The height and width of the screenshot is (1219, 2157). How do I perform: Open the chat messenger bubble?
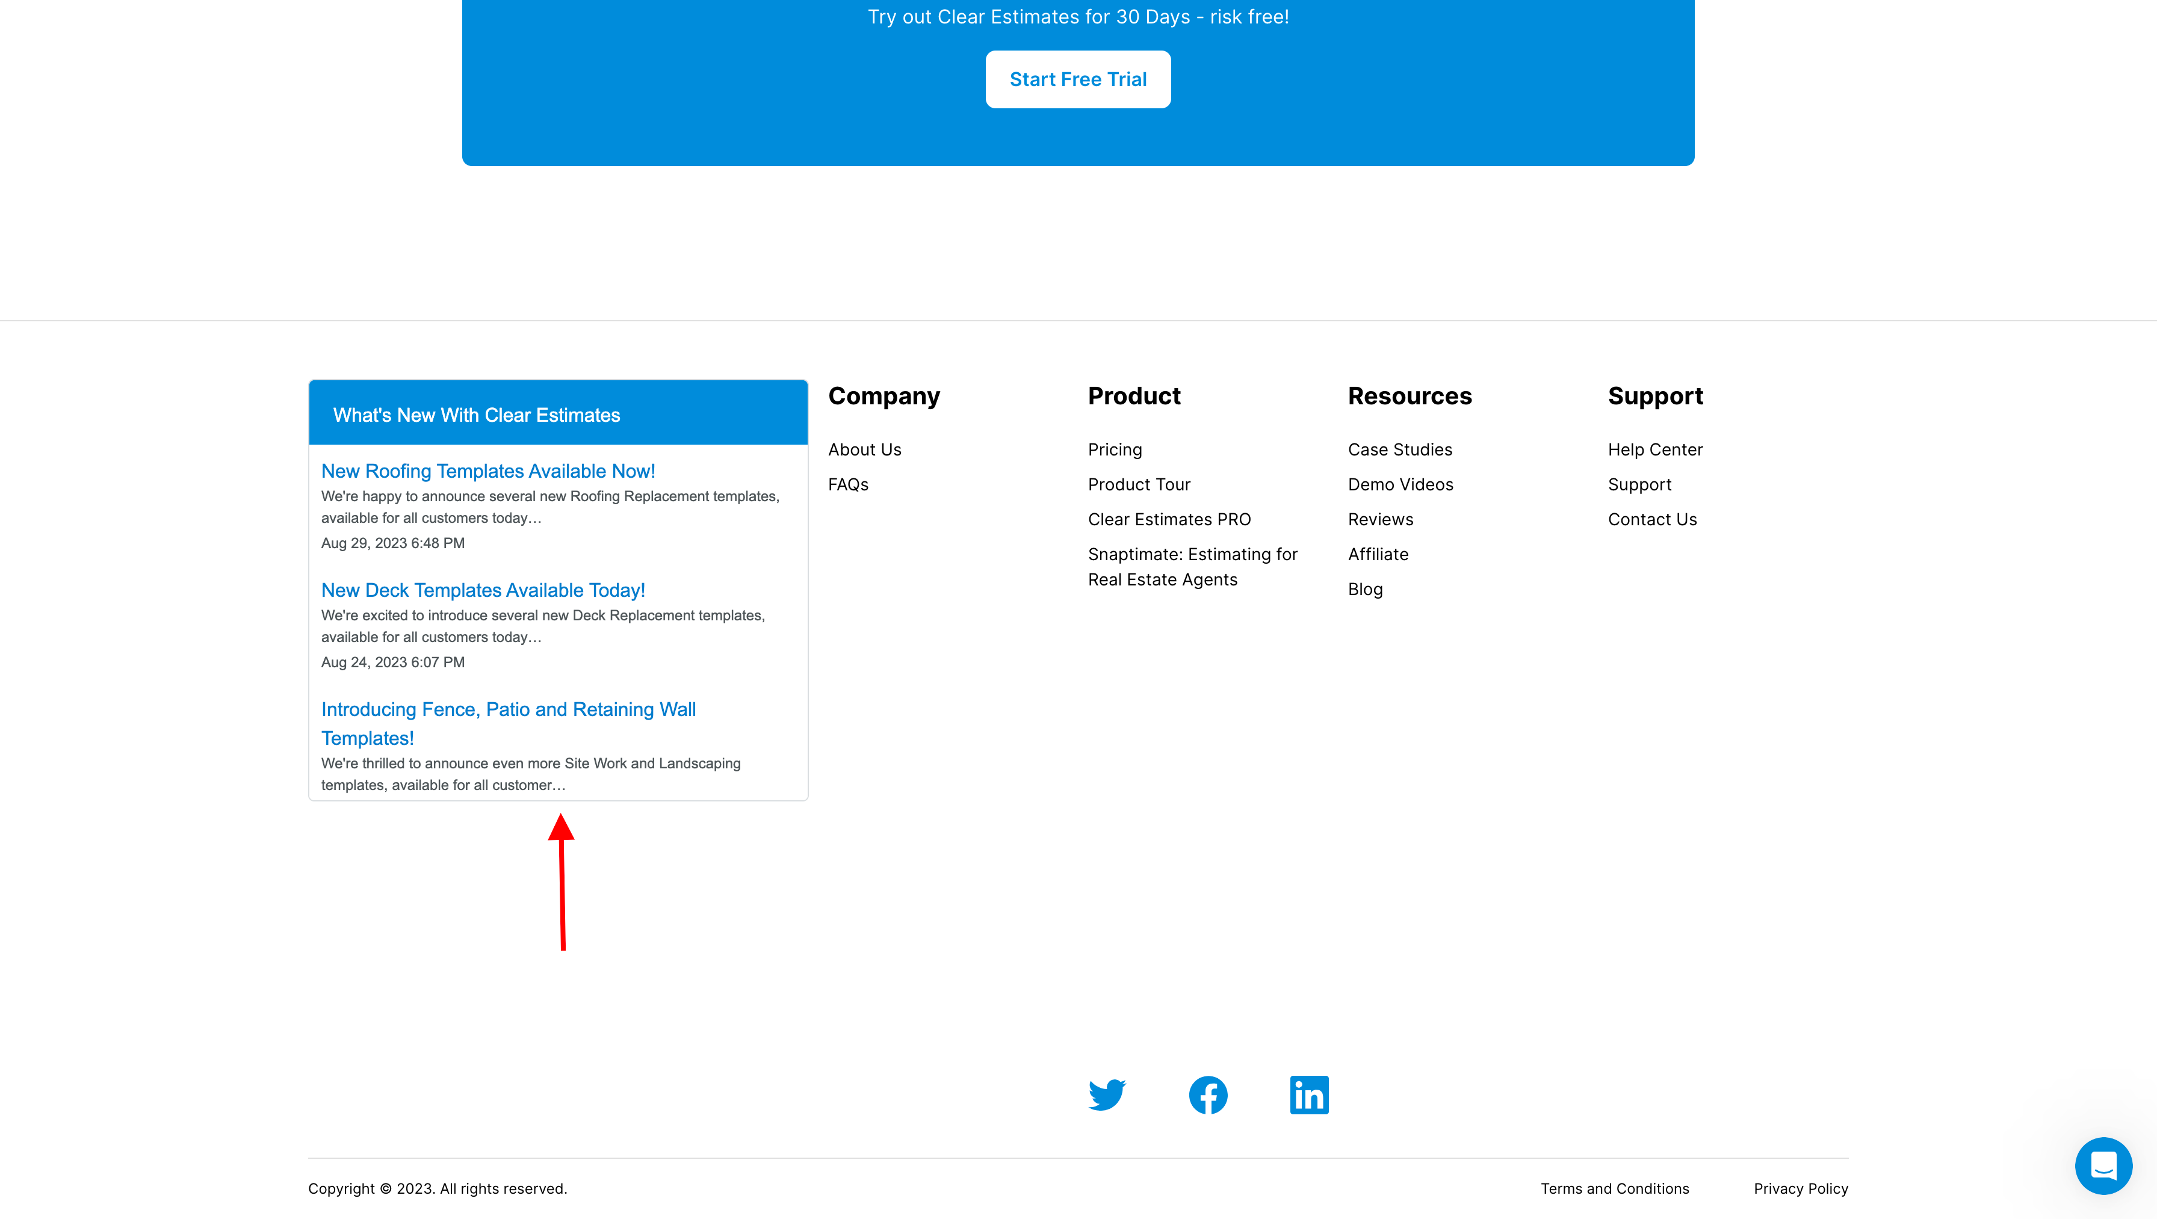(x=2103, y=1165)
